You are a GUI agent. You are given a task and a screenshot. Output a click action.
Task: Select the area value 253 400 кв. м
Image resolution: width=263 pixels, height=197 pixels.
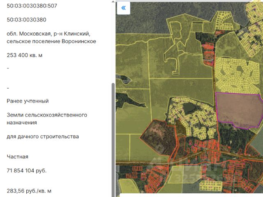25,55
